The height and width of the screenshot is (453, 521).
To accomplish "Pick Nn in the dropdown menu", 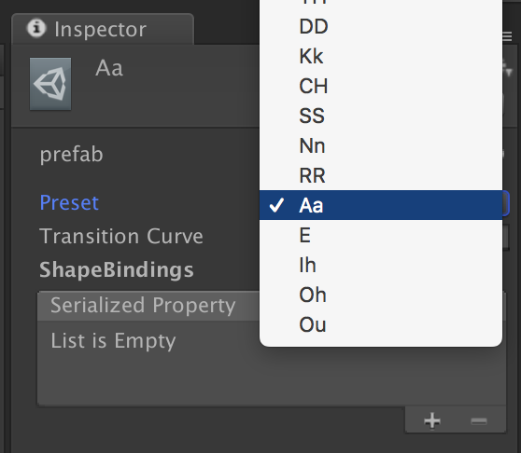I will click(x=381, y=145).
